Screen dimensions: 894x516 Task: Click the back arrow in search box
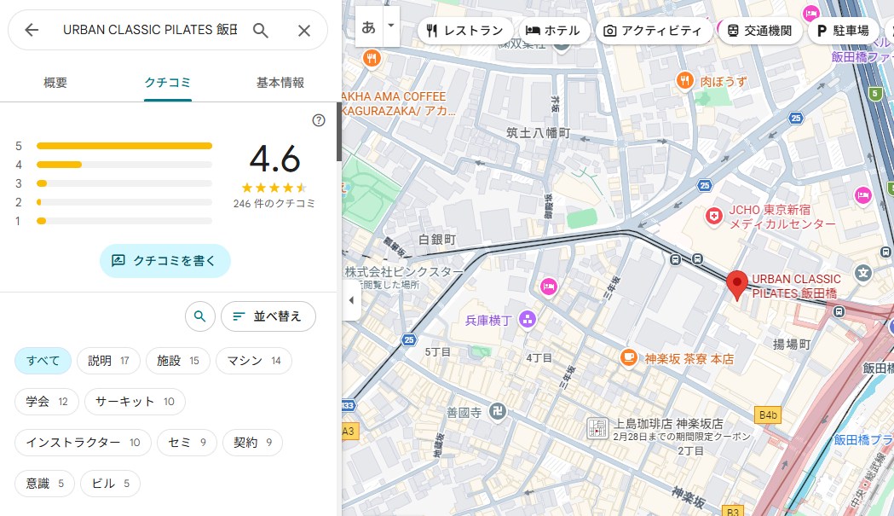point(32,31)
